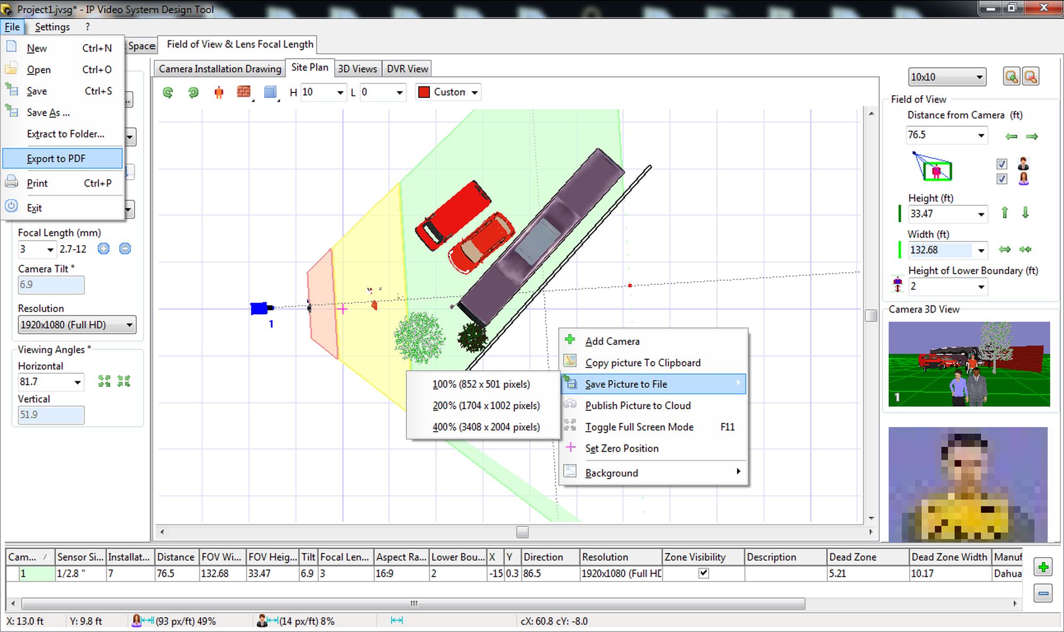Select the blue box object tool
The width and height of the screenshot is (1064, 632).
pyautogui.click(x=270, y=92)
